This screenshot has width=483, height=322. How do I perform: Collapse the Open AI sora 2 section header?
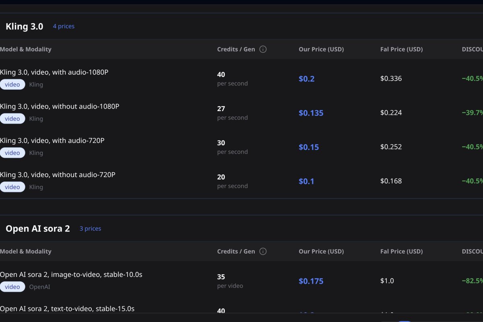tap(37, 228)
